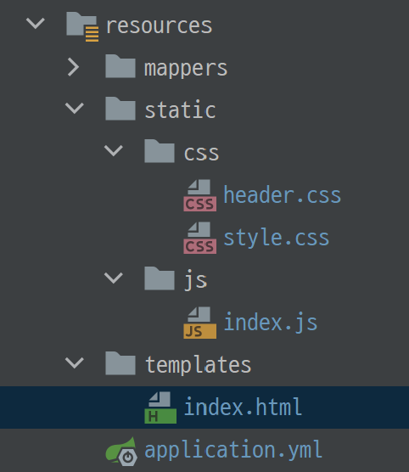Collapse the resources folder chevron
Viewport: 409px width, 472px height.
tap(36, 23)
